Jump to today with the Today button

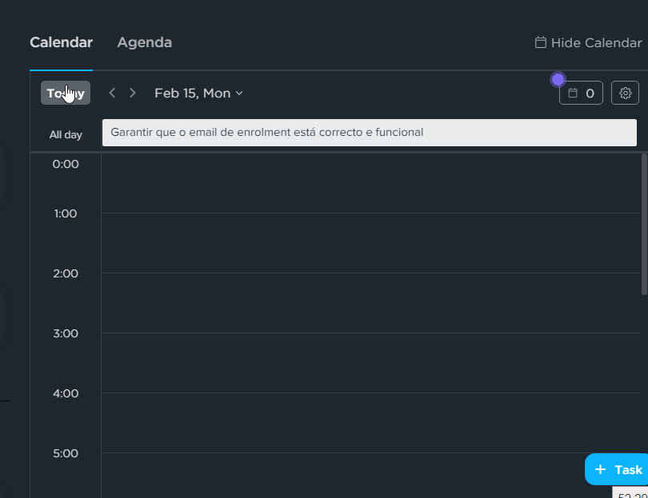coord(66,93)
